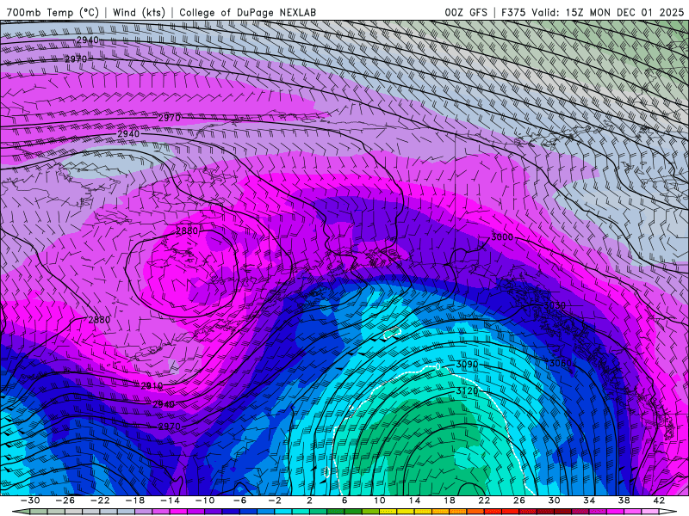Click the -18 colorbar scale value
The image size is (689, 516).
pos(135,501)
